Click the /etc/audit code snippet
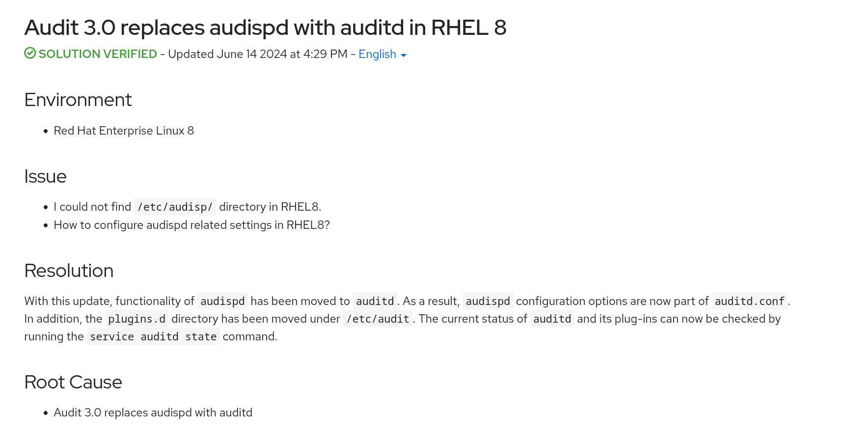 tap(378, 319)
